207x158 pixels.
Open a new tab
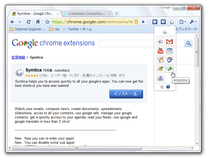pyautogui.click(x=117, y=14)
